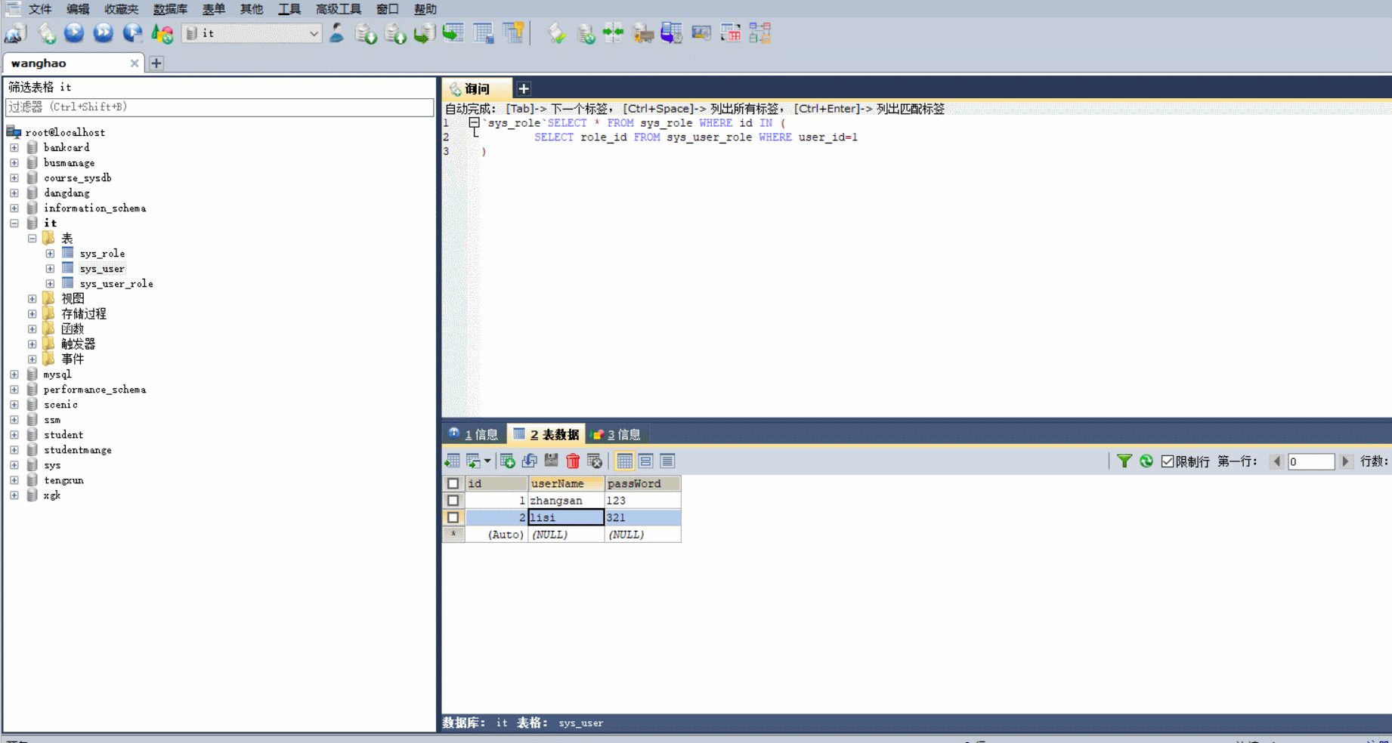Screen dimensions: 1392x743
Task: Click the alter table icon
Action: pyautogui.click(x=483, y=33)
